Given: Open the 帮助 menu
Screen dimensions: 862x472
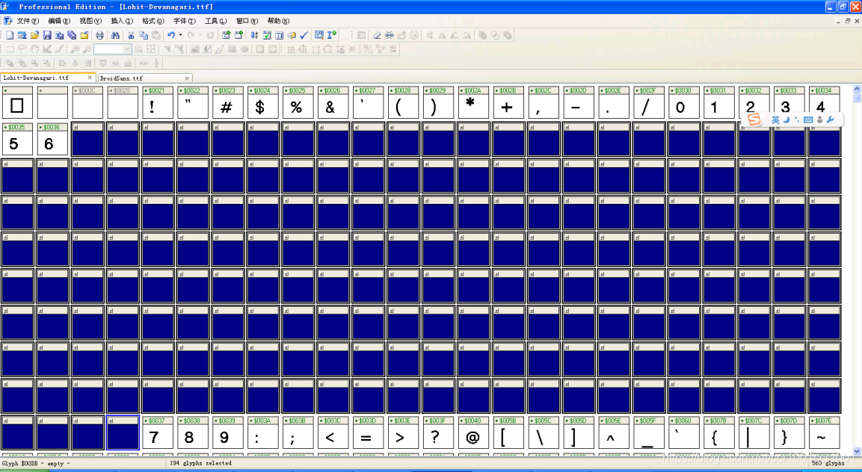Looking at the screenshot, I should 278,21.
